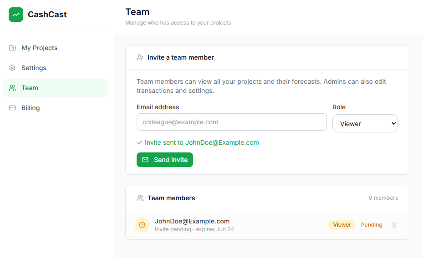The width and height of the screenshot is (423, 258).
Task: Click the CashCast green logo icon
Action: [16, 15]
